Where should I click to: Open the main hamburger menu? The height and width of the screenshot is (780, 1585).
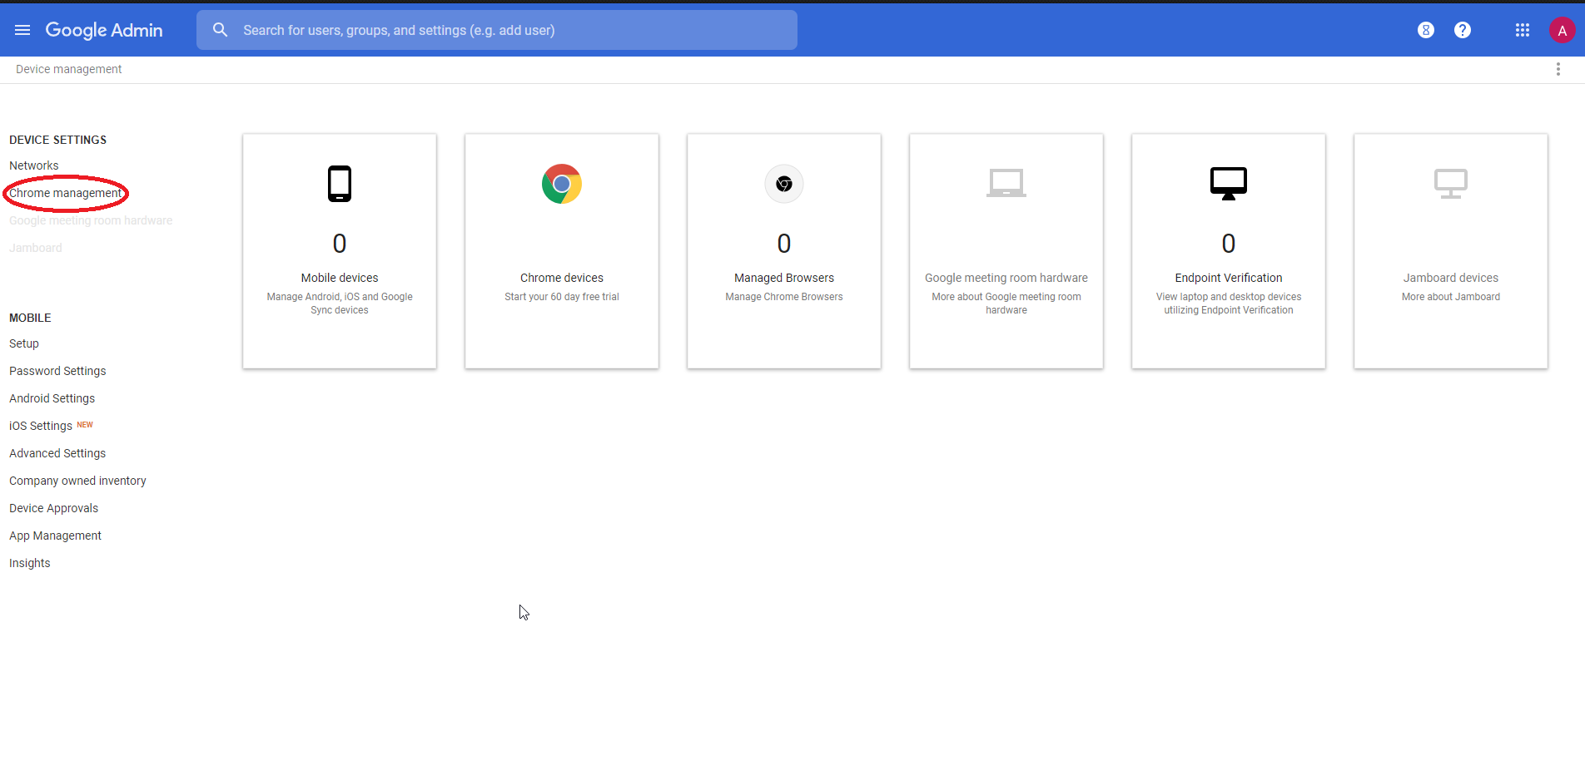(22, 30)
